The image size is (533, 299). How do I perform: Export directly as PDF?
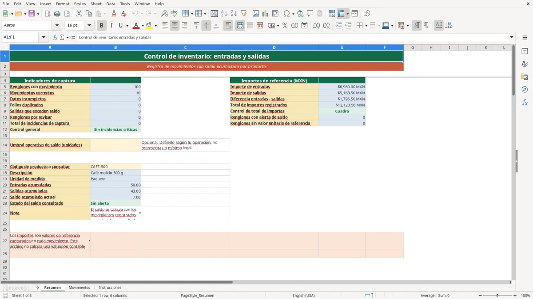tap(48, 14)
